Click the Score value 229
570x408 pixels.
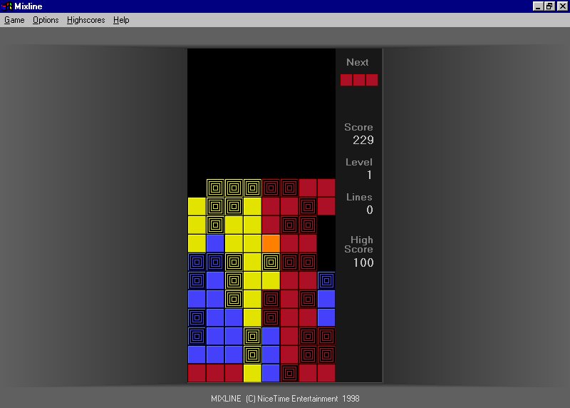click(x=363, y=140)
